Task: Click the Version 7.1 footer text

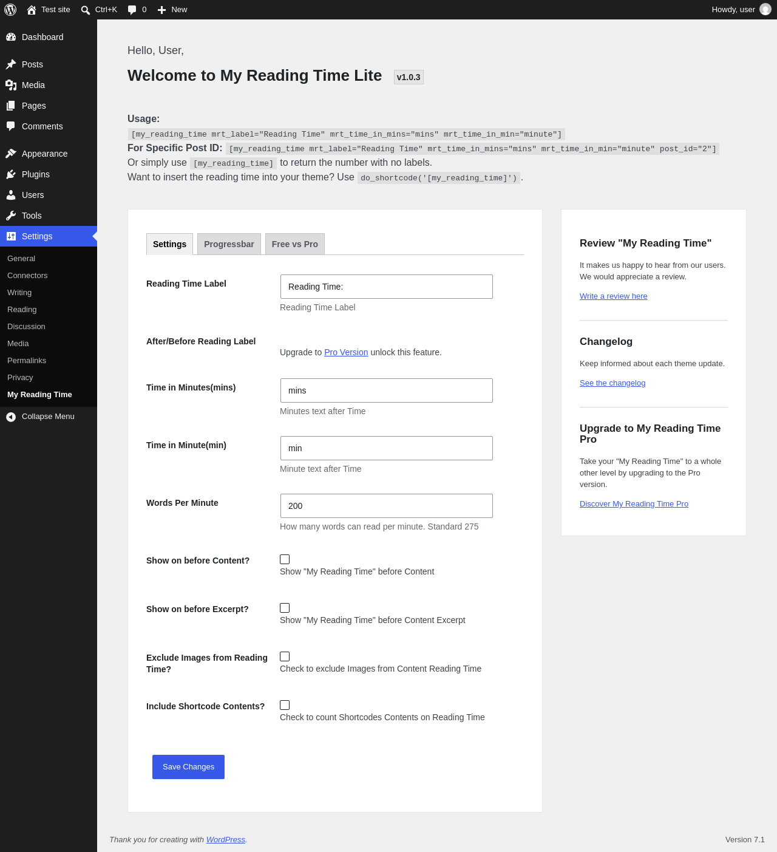Action: tap(745, 840)
